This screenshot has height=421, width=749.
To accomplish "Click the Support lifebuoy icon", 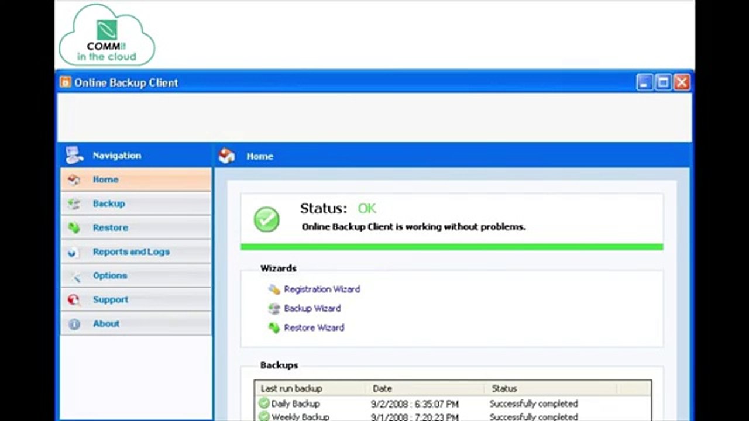I will tap(74, 300).
